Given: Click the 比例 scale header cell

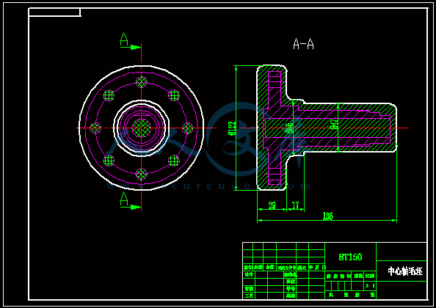Looking at the screenshot, I should tap(370, 276).
